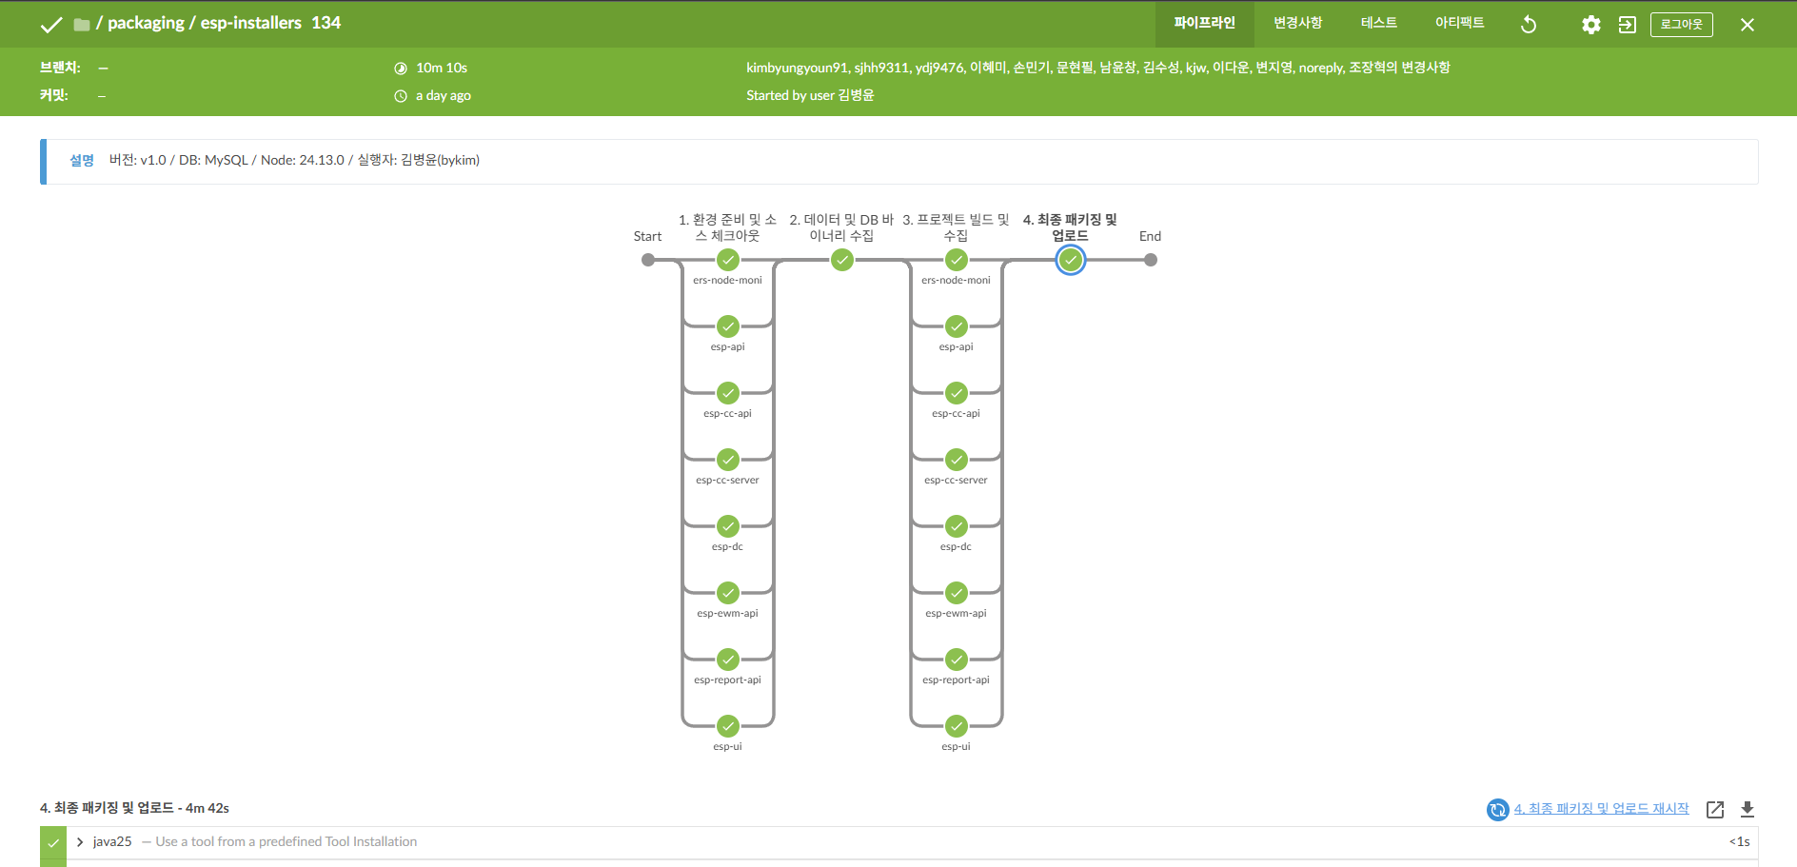This screenshot has width=1797, height=867.
Task: Select stage 3 esp-report-api build node
Action: [957, 660]
